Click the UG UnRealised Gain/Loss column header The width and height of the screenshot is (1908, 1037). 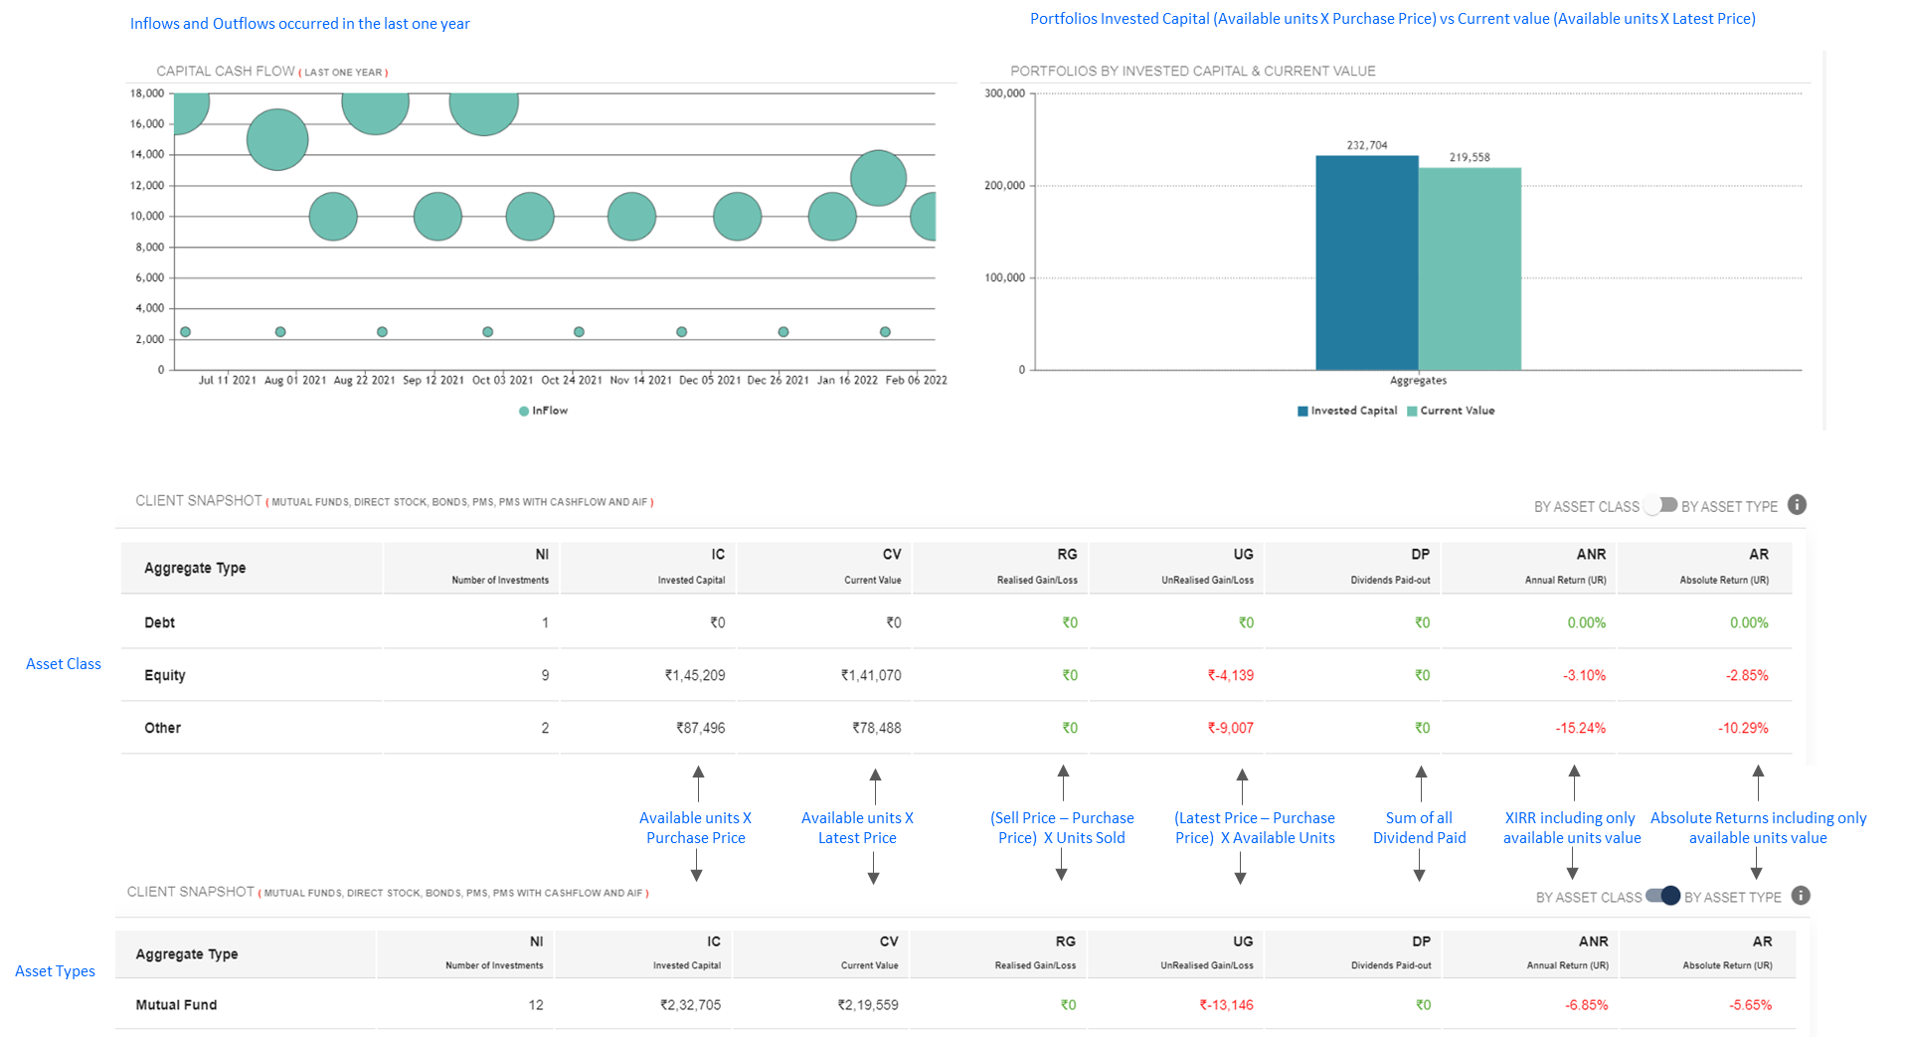tap(1177, 568)
